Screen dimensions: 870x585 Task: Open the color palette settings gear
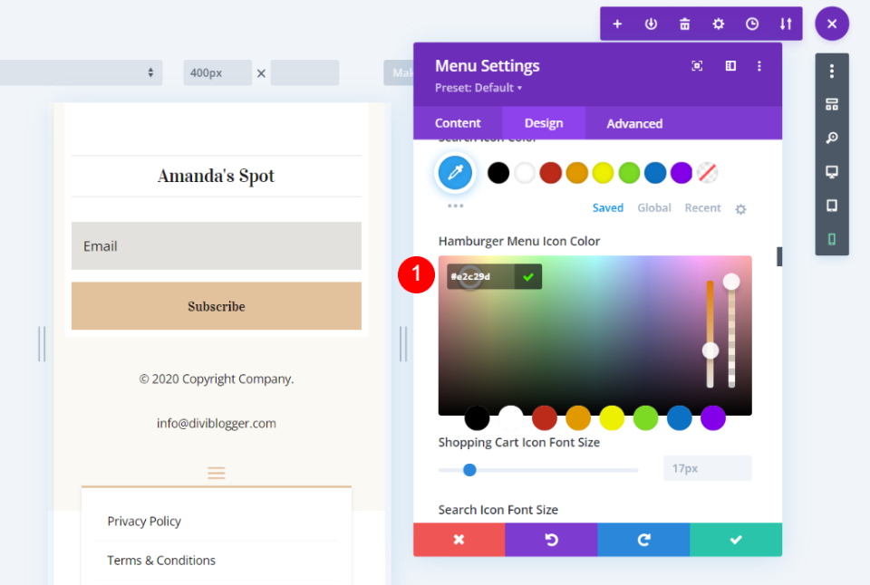(740, 209)
